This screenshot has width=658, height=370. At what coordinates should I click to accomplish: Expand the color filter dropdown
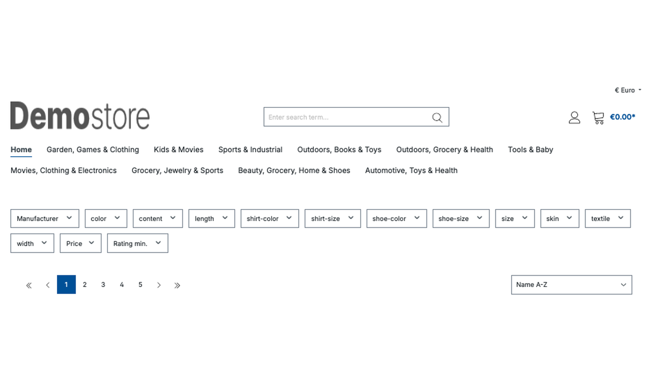tap(106, 219)
